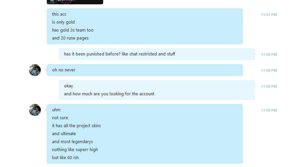
Task: Select the "this acc" message line
Action: coord(59,14)
